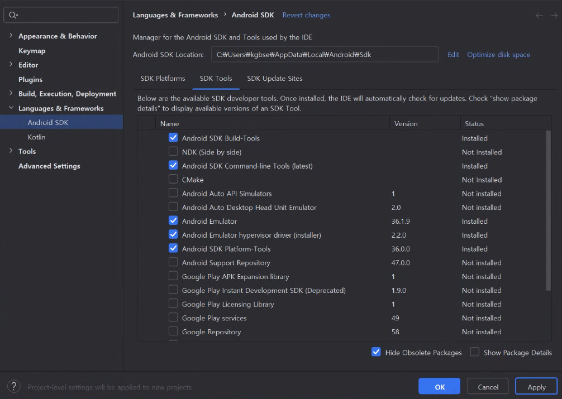562x399 pixels.
Task: Select Kotlin in the sidebar
Action: tap(36, 137)
